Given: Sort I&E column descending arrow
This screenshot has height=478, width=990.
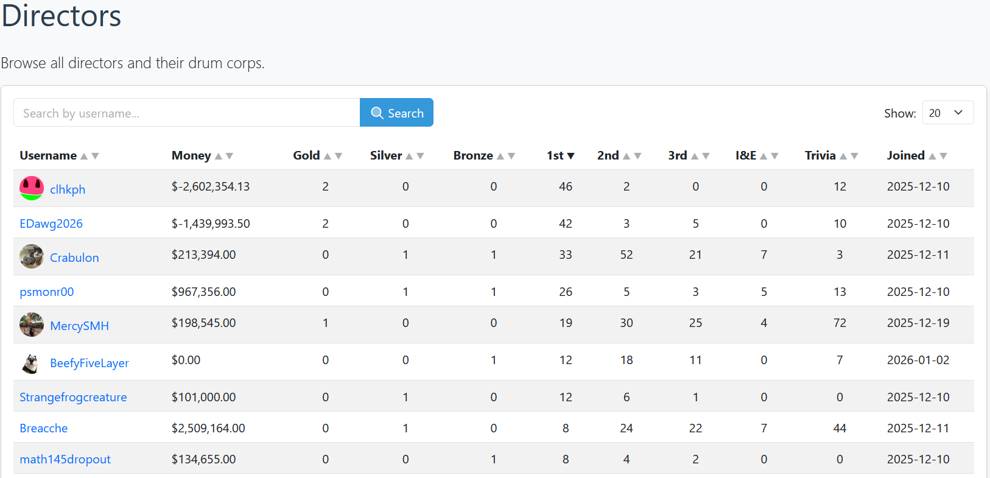Looking at the screenshot, I should tap(774, 156).
